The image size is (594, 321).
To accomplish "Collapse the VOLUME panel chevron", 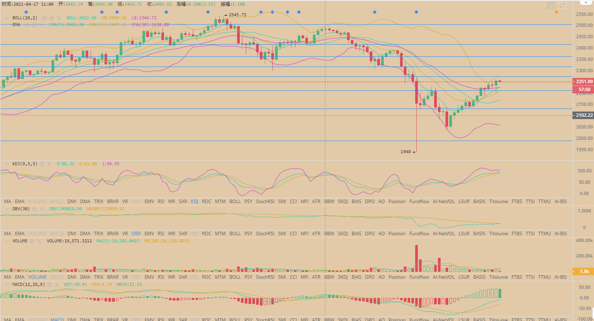I will [x=7, y=241].
